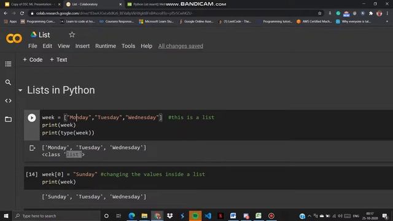Screen dimensions: 393x221
Task: Collapse the Lists in Python section
Action: click(20, 90)
